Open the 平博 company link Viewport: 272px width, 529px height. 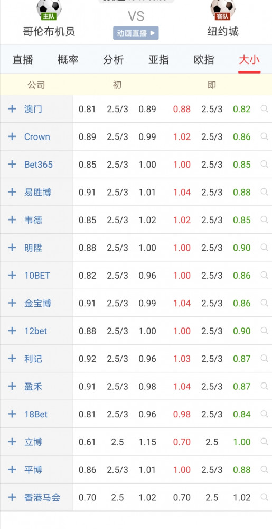33,470
